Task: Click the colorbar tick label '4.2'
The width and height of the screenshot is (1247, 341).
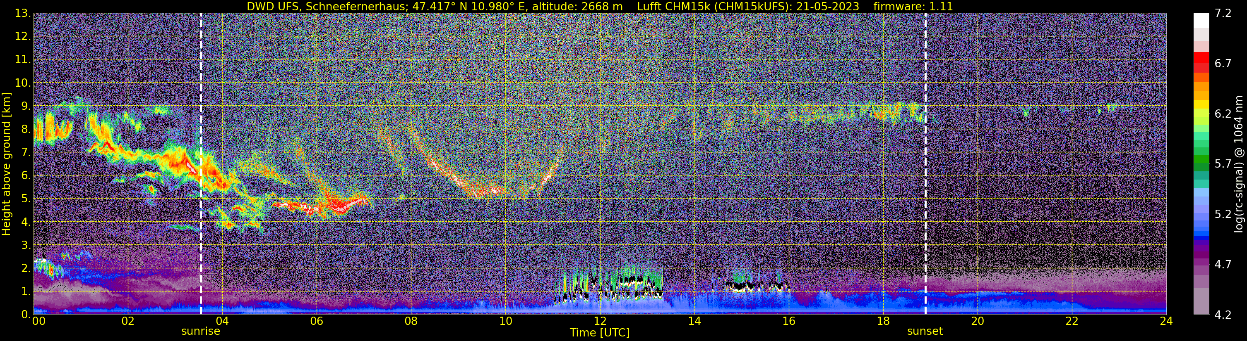Action: (1223, 315)
